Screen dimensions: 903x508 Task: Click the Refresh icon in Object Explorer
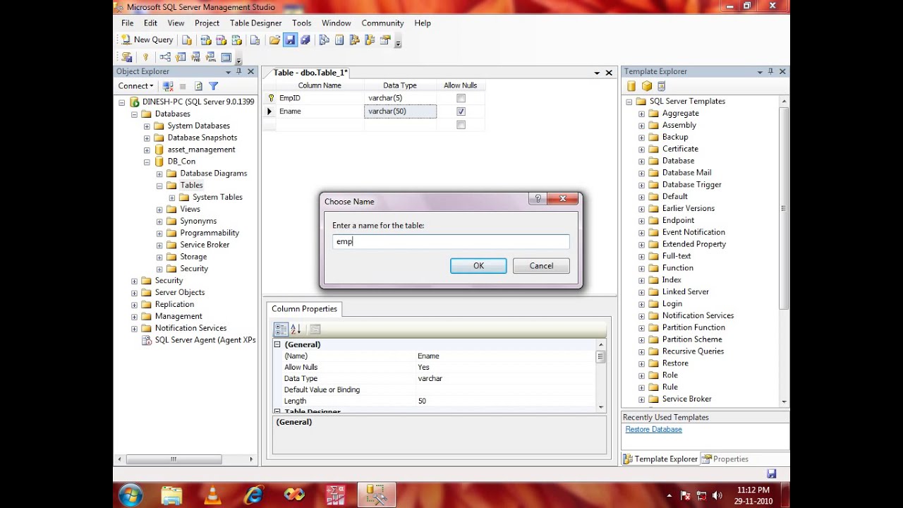[x=198, y=86]
